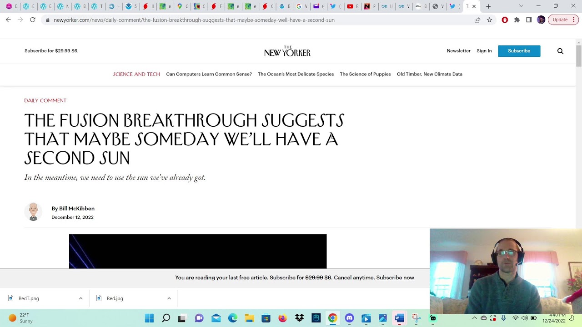Open 'The Ocean's Most Delicate Species' link

(x=296, y=74)
